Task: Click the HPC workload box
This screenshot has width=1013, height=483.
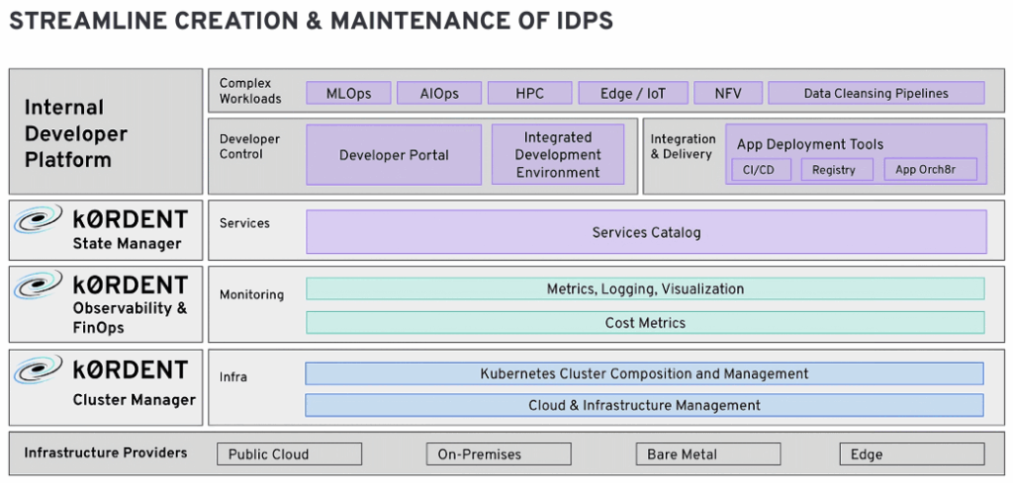Action: click(530, 93)
